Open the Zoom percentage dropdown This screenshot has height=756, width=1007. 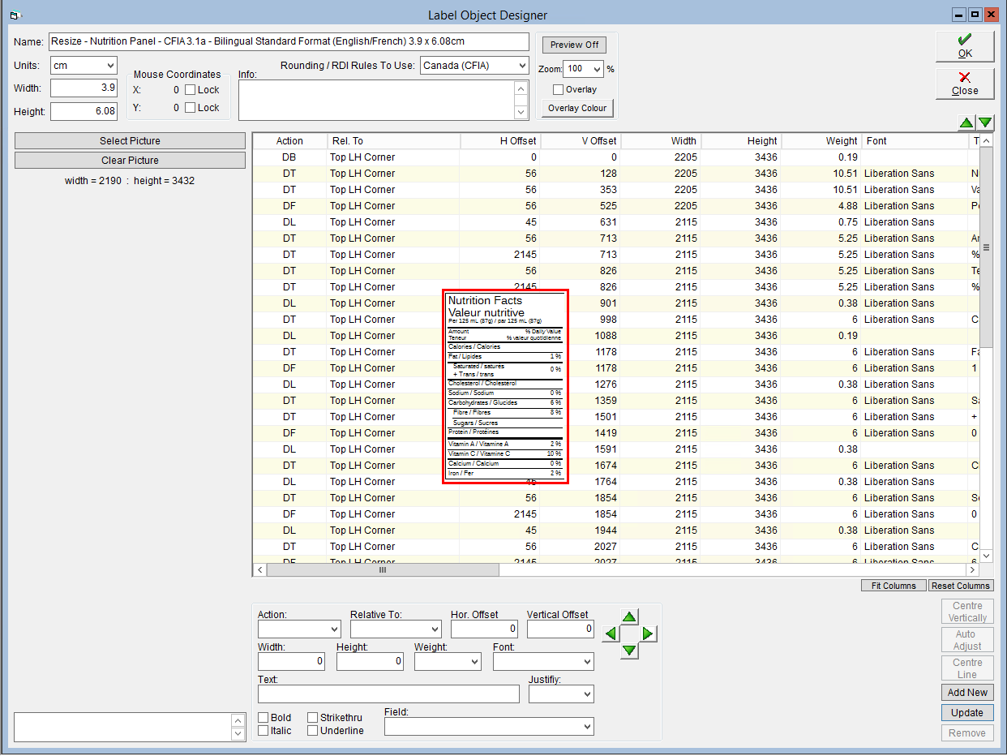pos(597,70)
